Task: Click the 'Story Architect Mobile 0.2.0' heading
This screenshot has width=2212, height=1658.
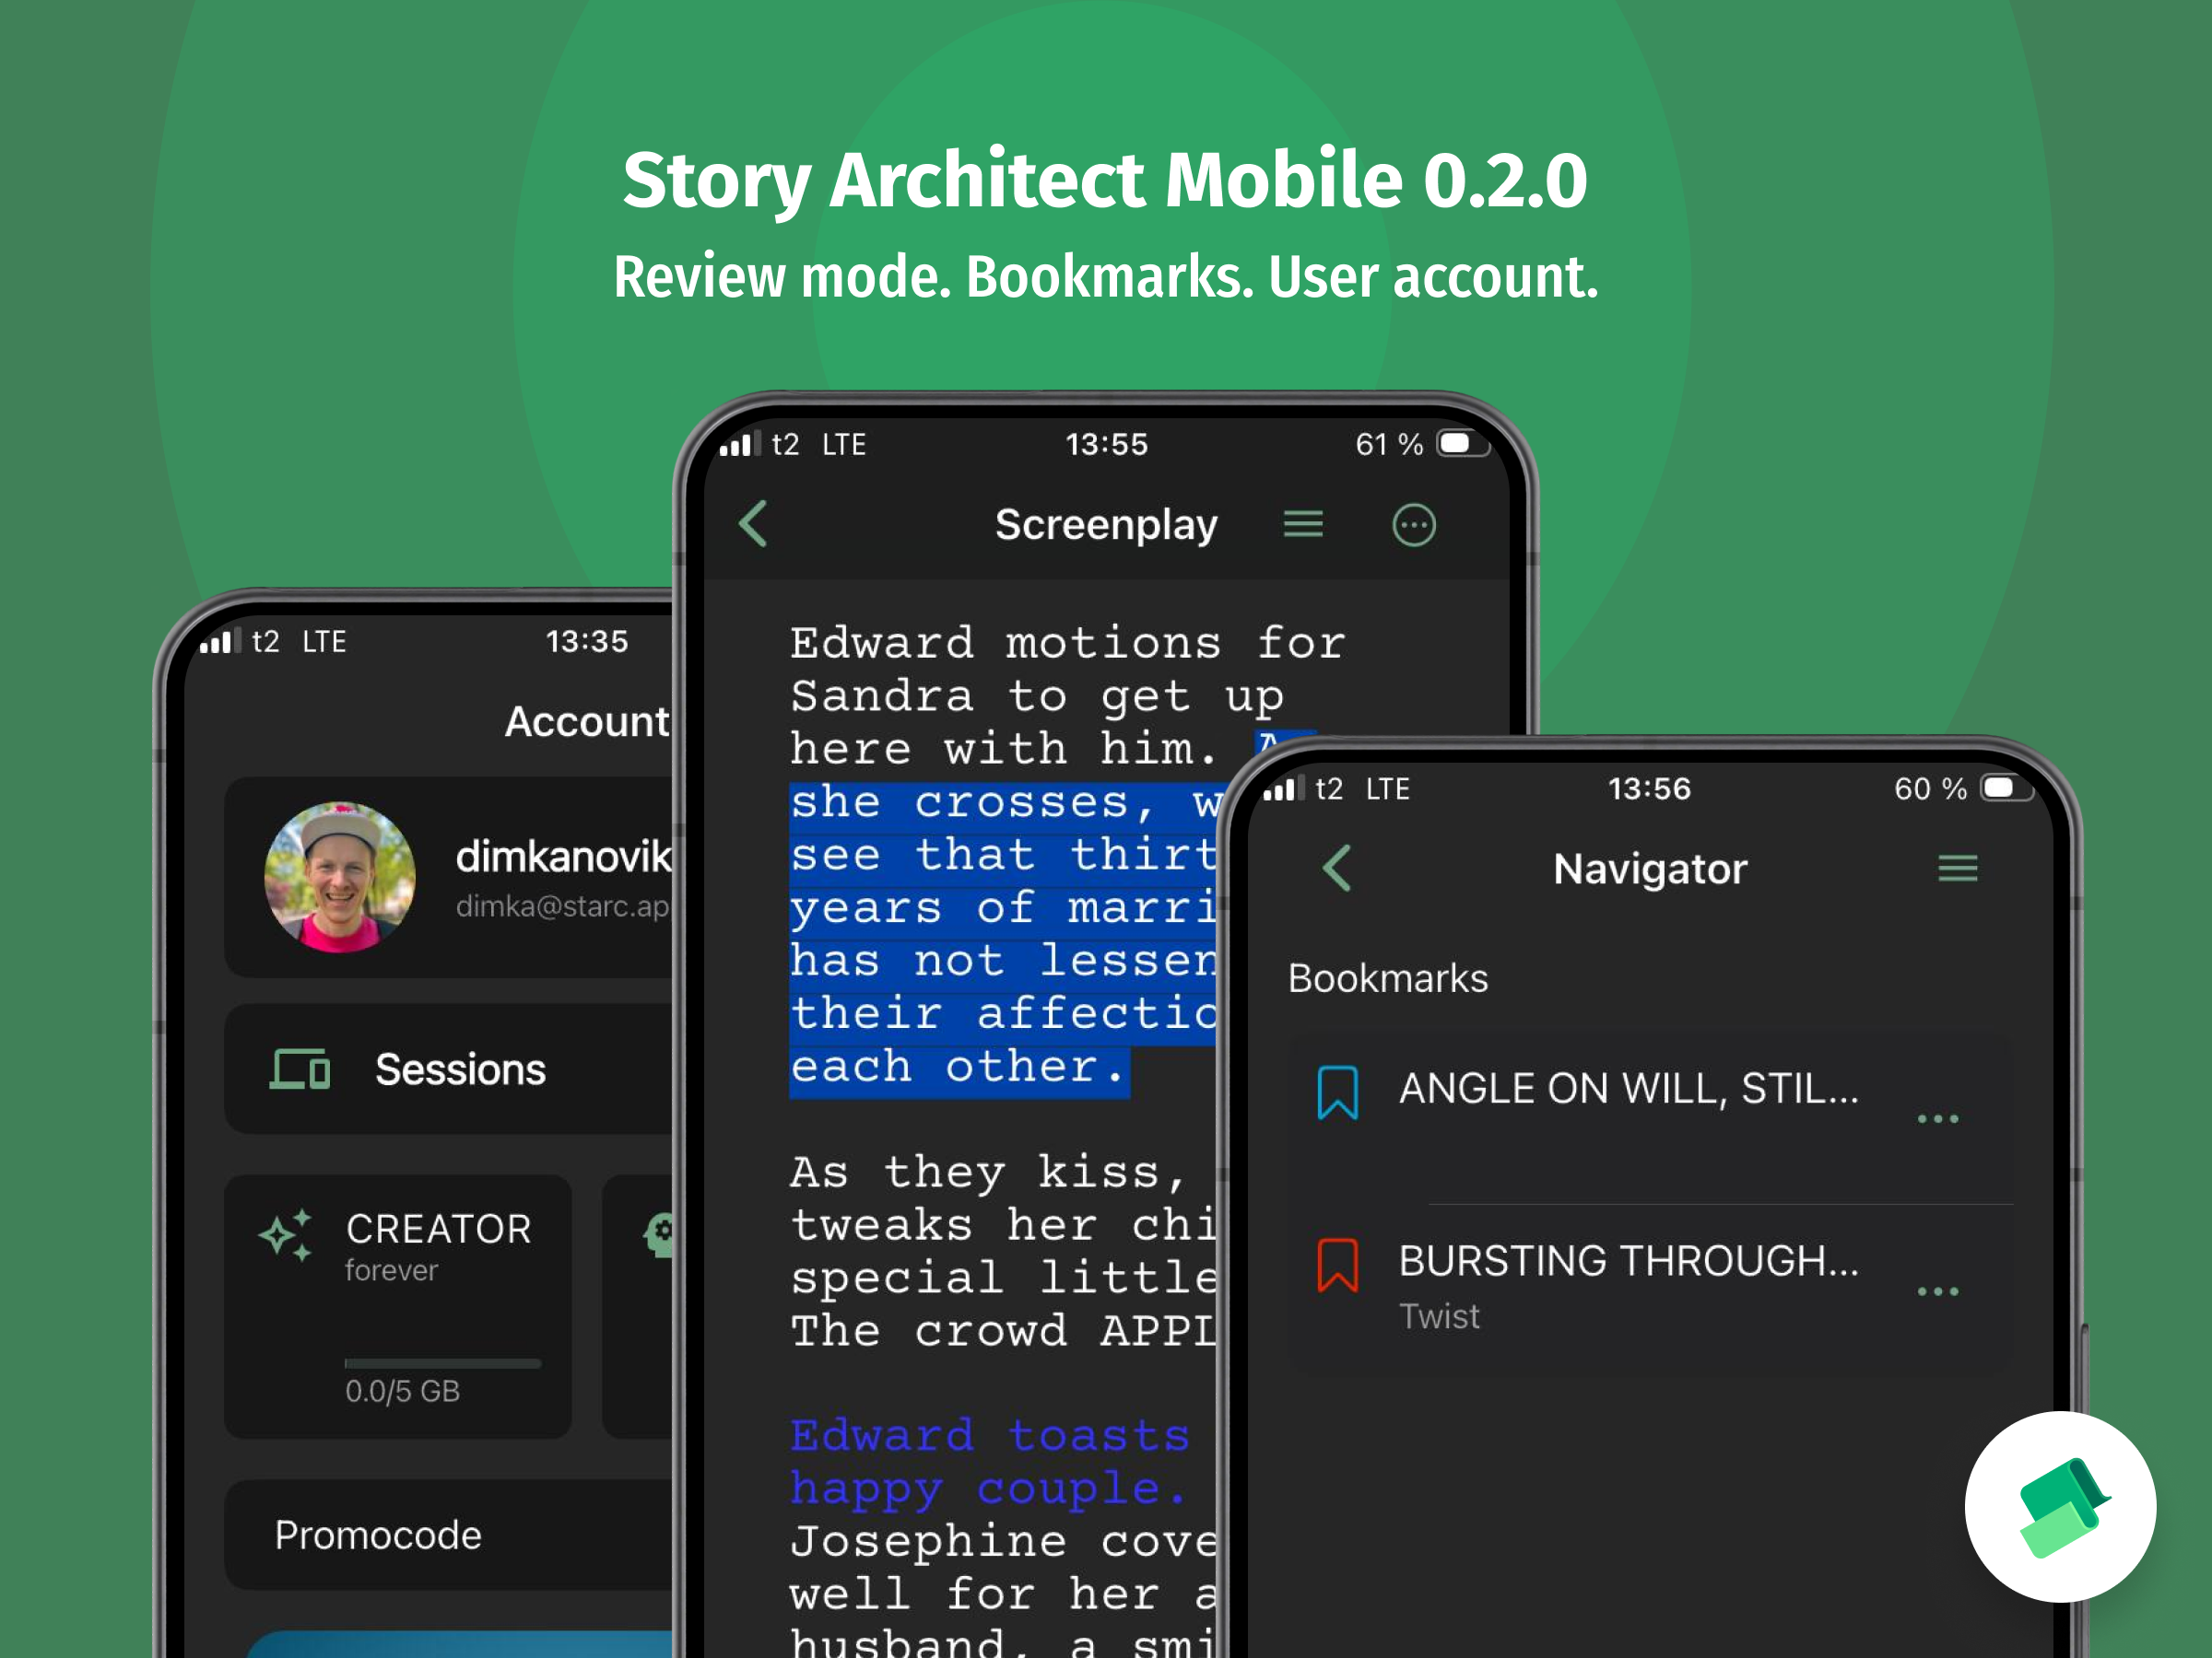Action: (x=1105, y=180)
